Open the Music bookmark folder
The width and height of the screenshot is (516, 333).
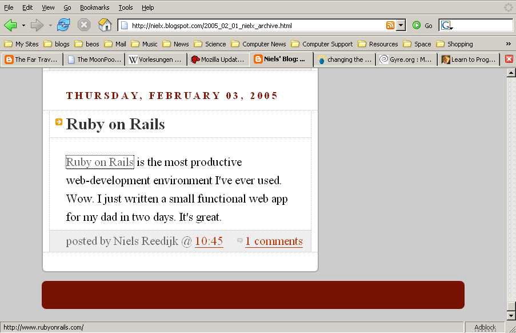144,44
